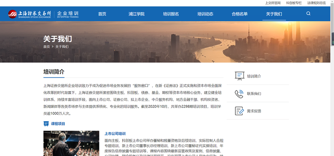The height and width of the screenshot is (156, 334).
Task: Click the search magnifier icon in navbar
Action: click(x=308, y=14)
